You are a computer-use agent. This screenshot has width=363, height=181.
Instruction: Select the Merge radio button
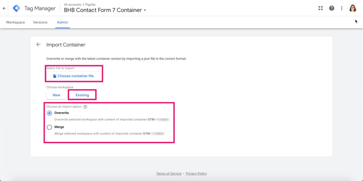(x=49, y=127)
